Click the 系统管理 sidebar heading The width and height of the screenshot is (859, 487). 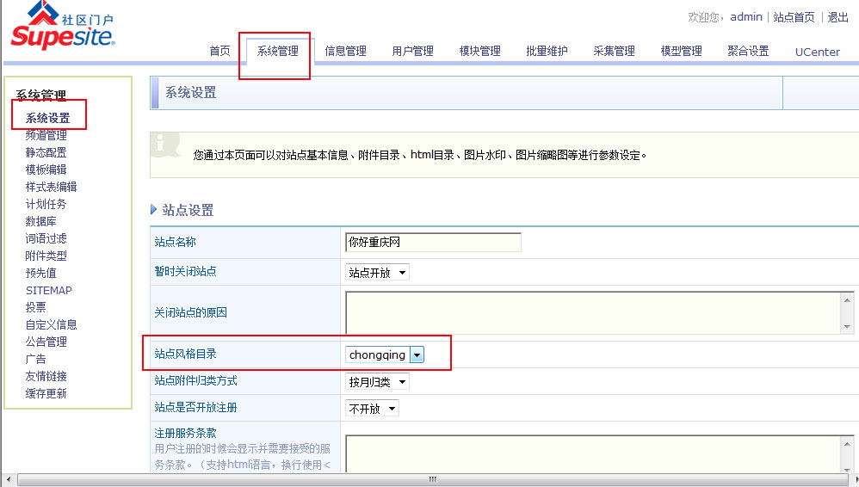tap(41, 96)
